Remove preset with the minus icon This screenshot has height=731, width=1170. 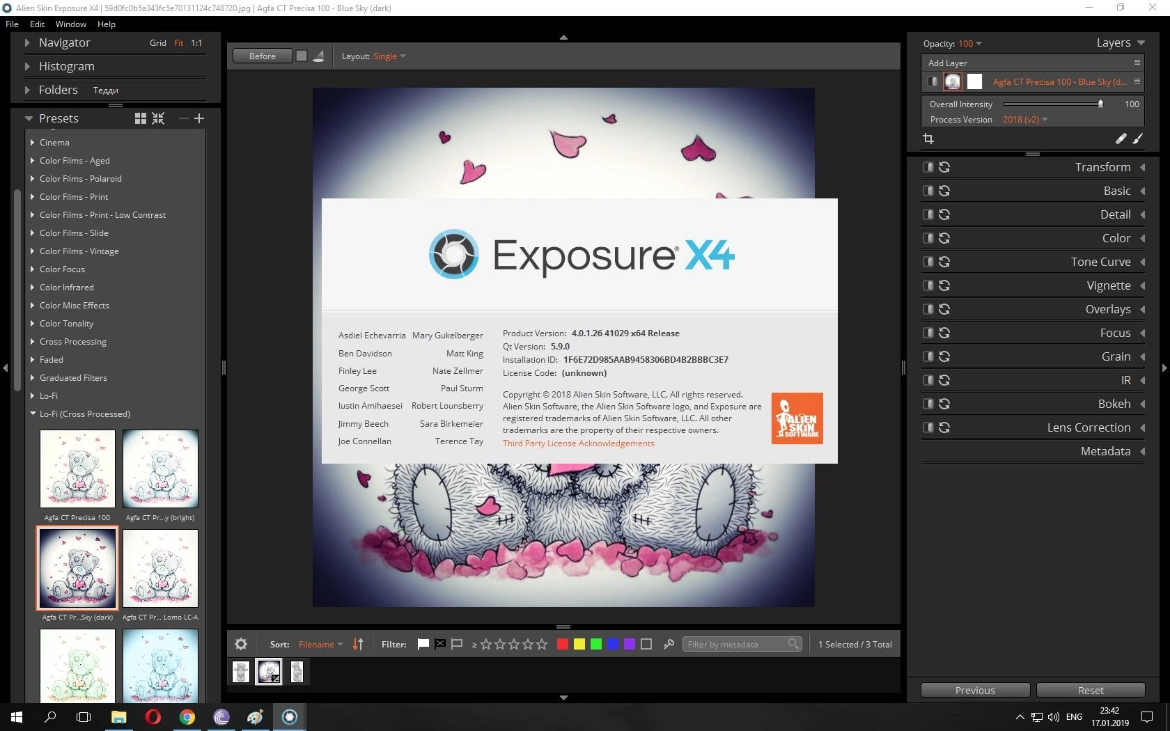[184, 118]
